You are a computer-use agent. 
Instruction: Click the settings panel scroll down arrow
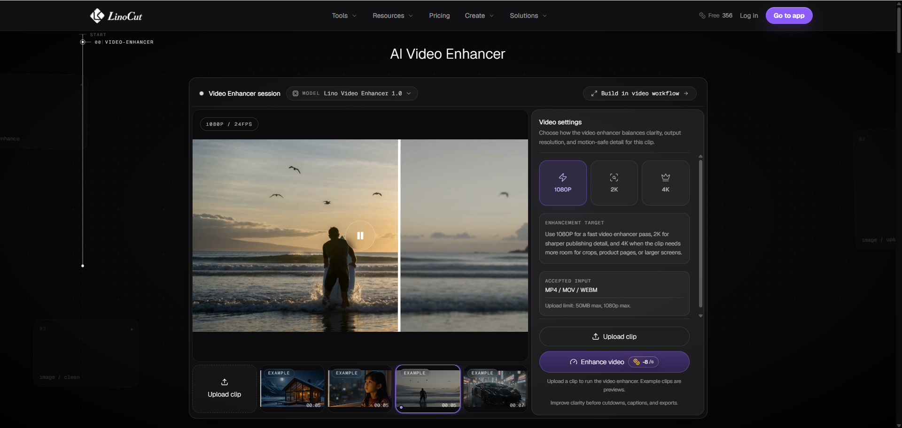(700, 316)
